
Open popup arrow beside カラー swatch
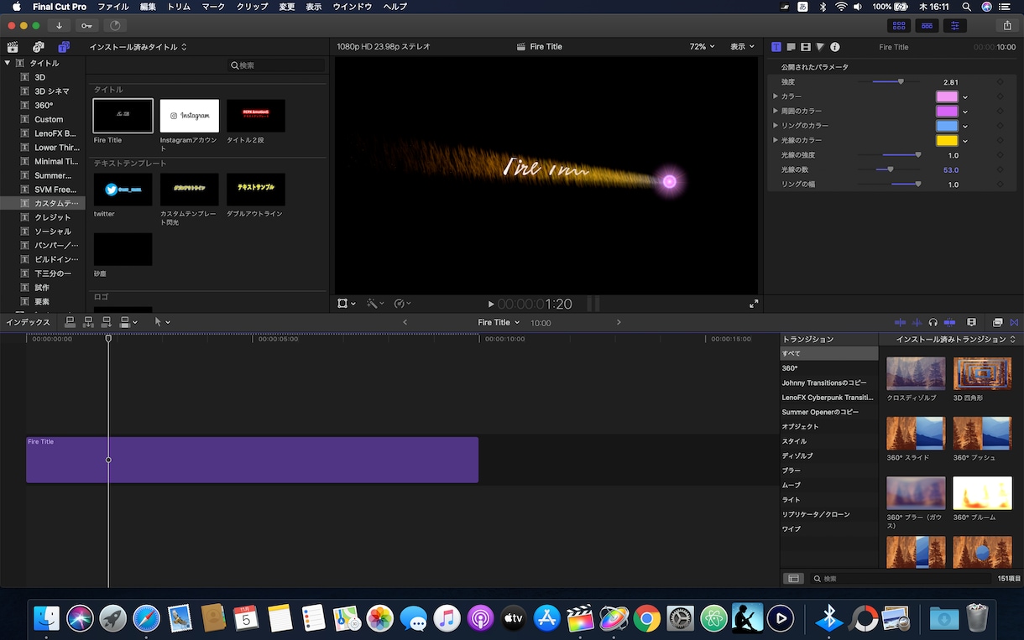(965, 97)
